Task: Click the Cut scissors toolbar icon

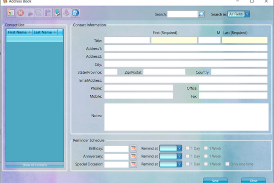Action: tap(30, 13)
